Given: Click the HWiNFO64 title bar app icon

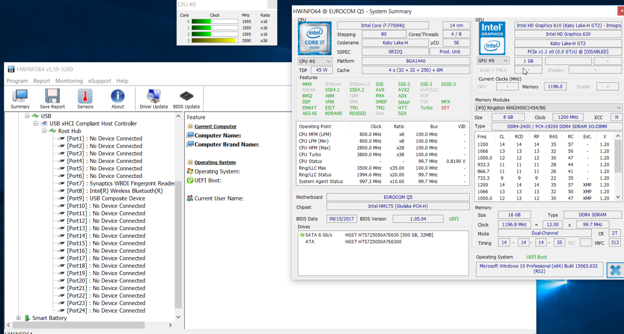Looking at the screenshot, I should click(11, 69).
